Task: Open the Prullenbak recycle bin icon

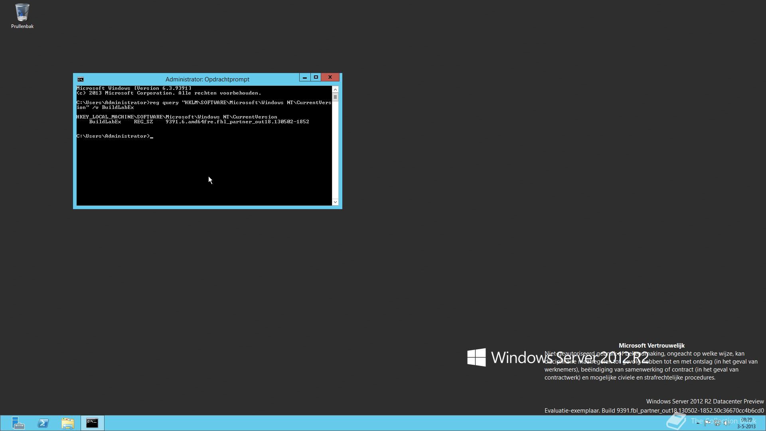Action: 22,16
